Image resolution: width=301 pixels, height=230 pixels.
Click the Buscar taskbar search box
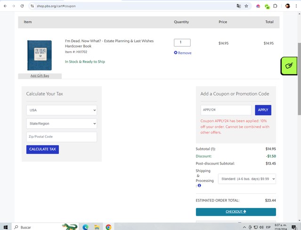[x=45, y=227]
